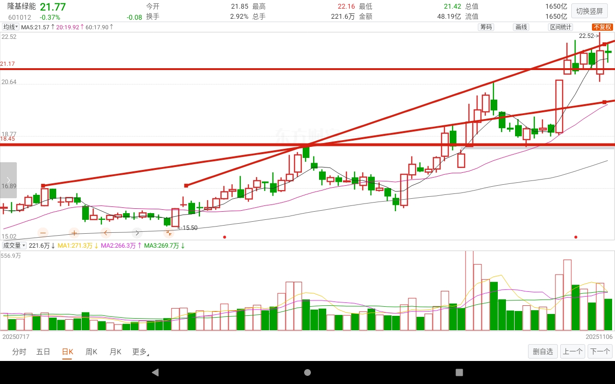Zoom in chart with plus icon

(74, 233)
